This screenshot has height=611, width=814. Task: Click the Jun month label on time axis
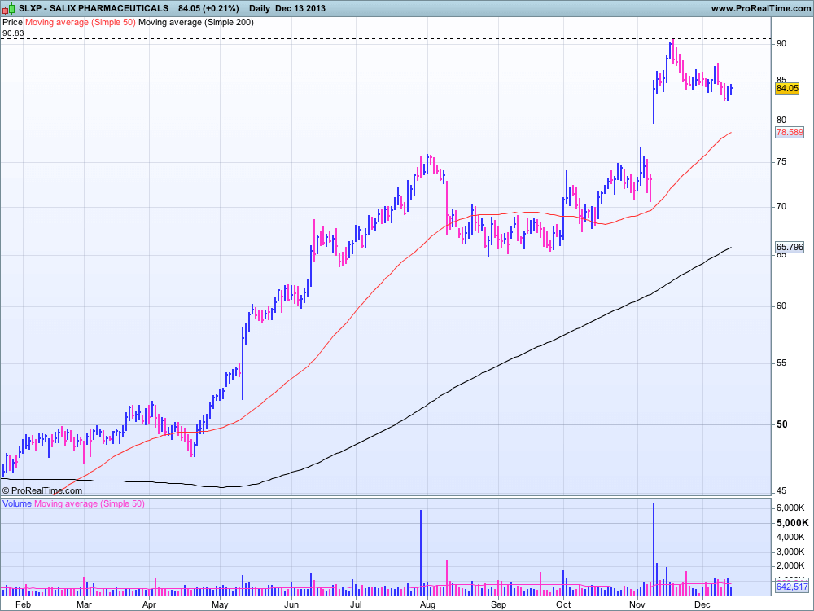[291, 604]
